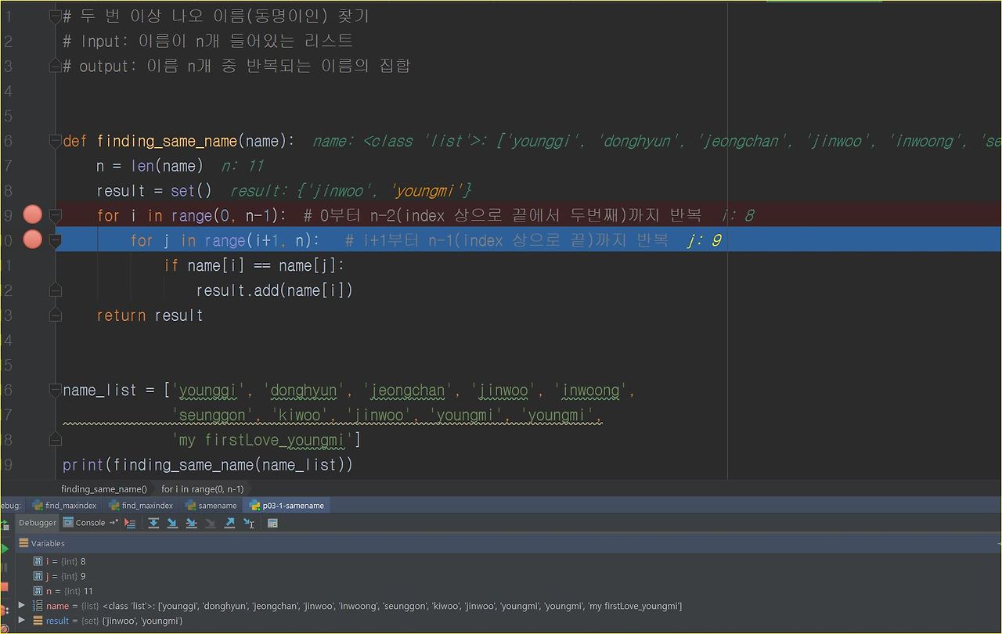
Task: Click the finding_same_name() breadcrumb
Action: tap(104, 489)
